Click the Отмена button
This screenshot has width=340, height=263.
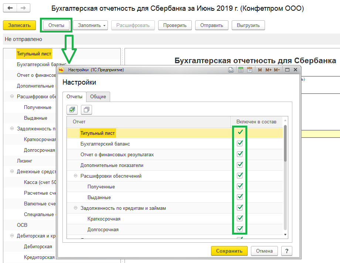click(x=264, y=251)
